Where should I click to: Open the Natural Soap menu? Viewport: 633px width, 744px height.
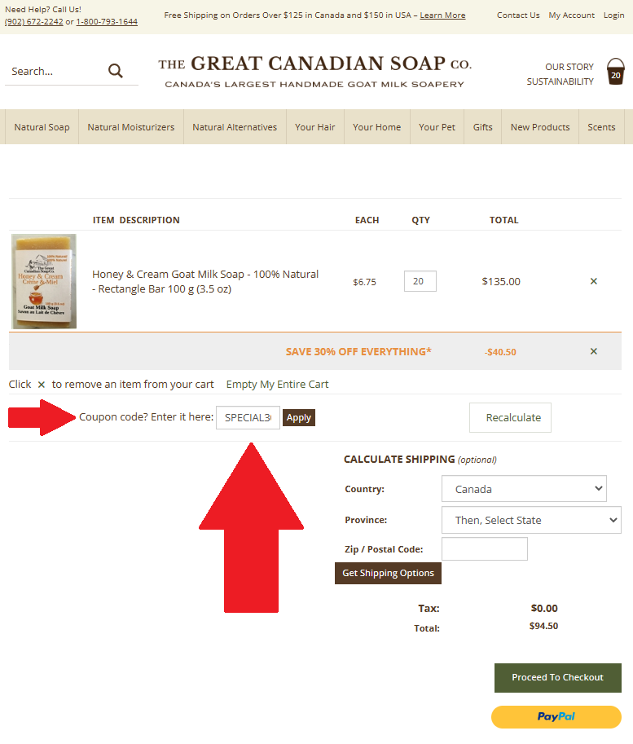coord(42,127)
